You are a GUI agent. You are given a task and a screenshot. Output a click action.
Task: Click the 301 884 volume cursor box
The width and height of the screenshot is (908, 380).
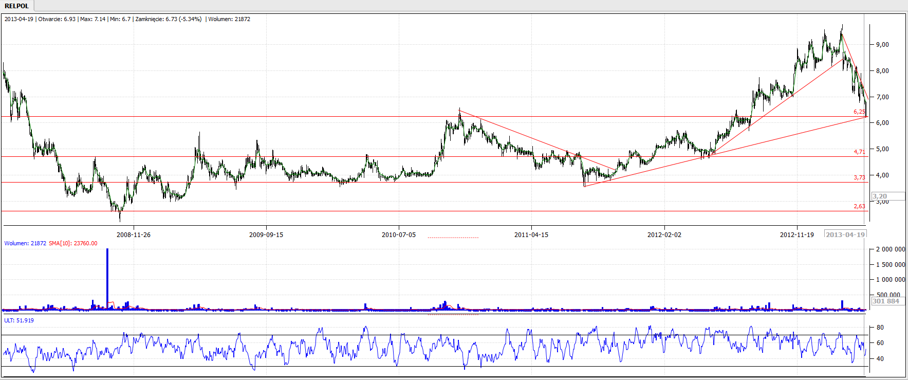[888, 301]
